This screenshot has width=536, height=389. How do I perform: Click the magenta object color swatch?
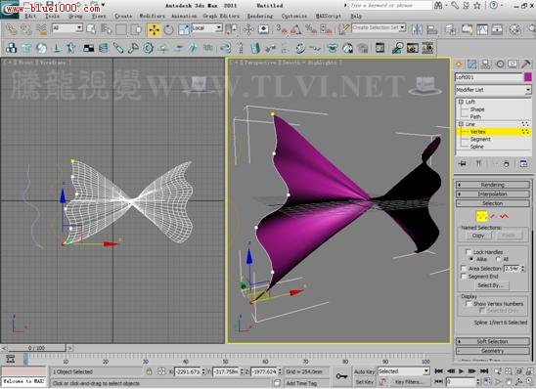click(528, 77)
